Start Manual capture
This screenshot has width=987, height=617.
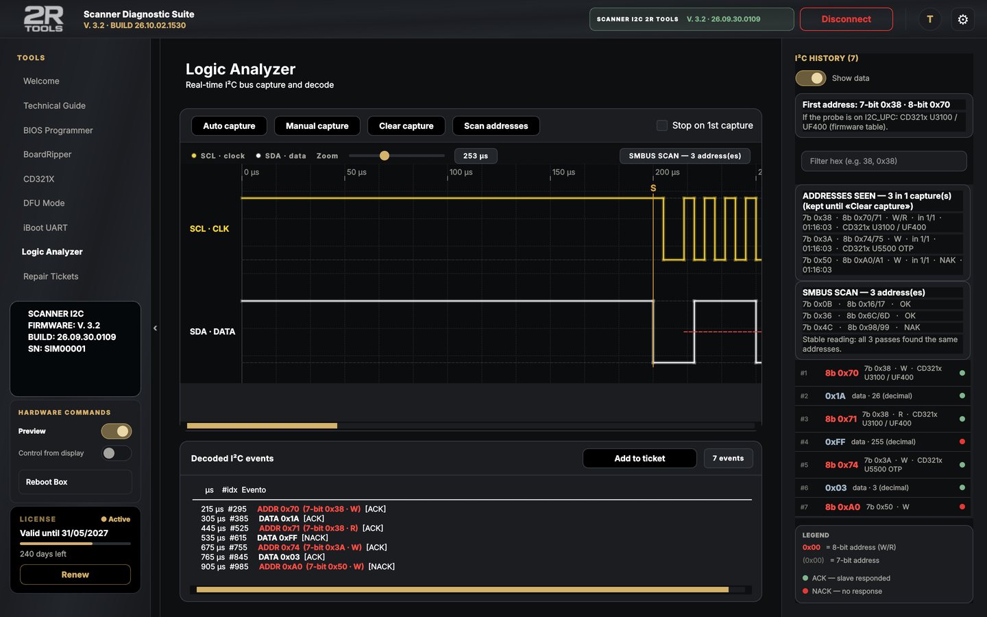coord(317,126)
